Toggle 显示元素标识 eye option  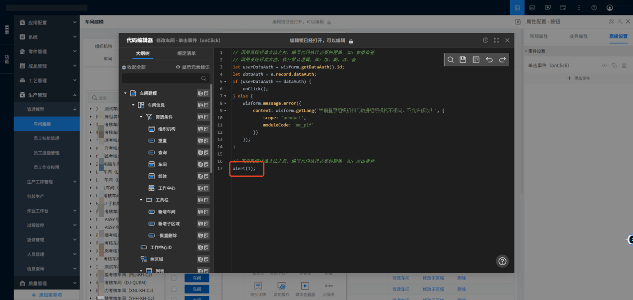[192, 67]
